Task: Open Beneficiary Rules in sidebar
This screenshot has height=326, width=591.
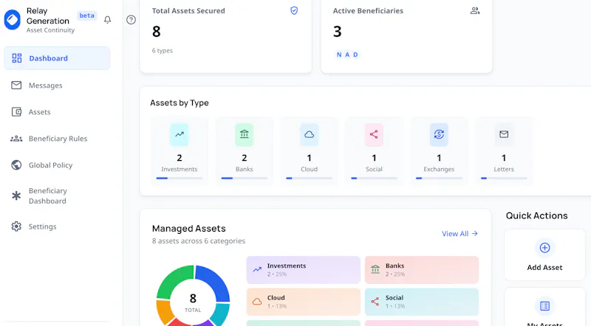Action: point(58,139)
